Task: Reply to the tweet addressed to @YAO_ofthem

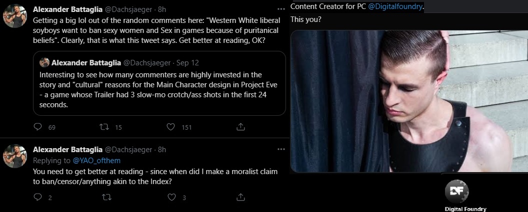Action: (38, 197)
